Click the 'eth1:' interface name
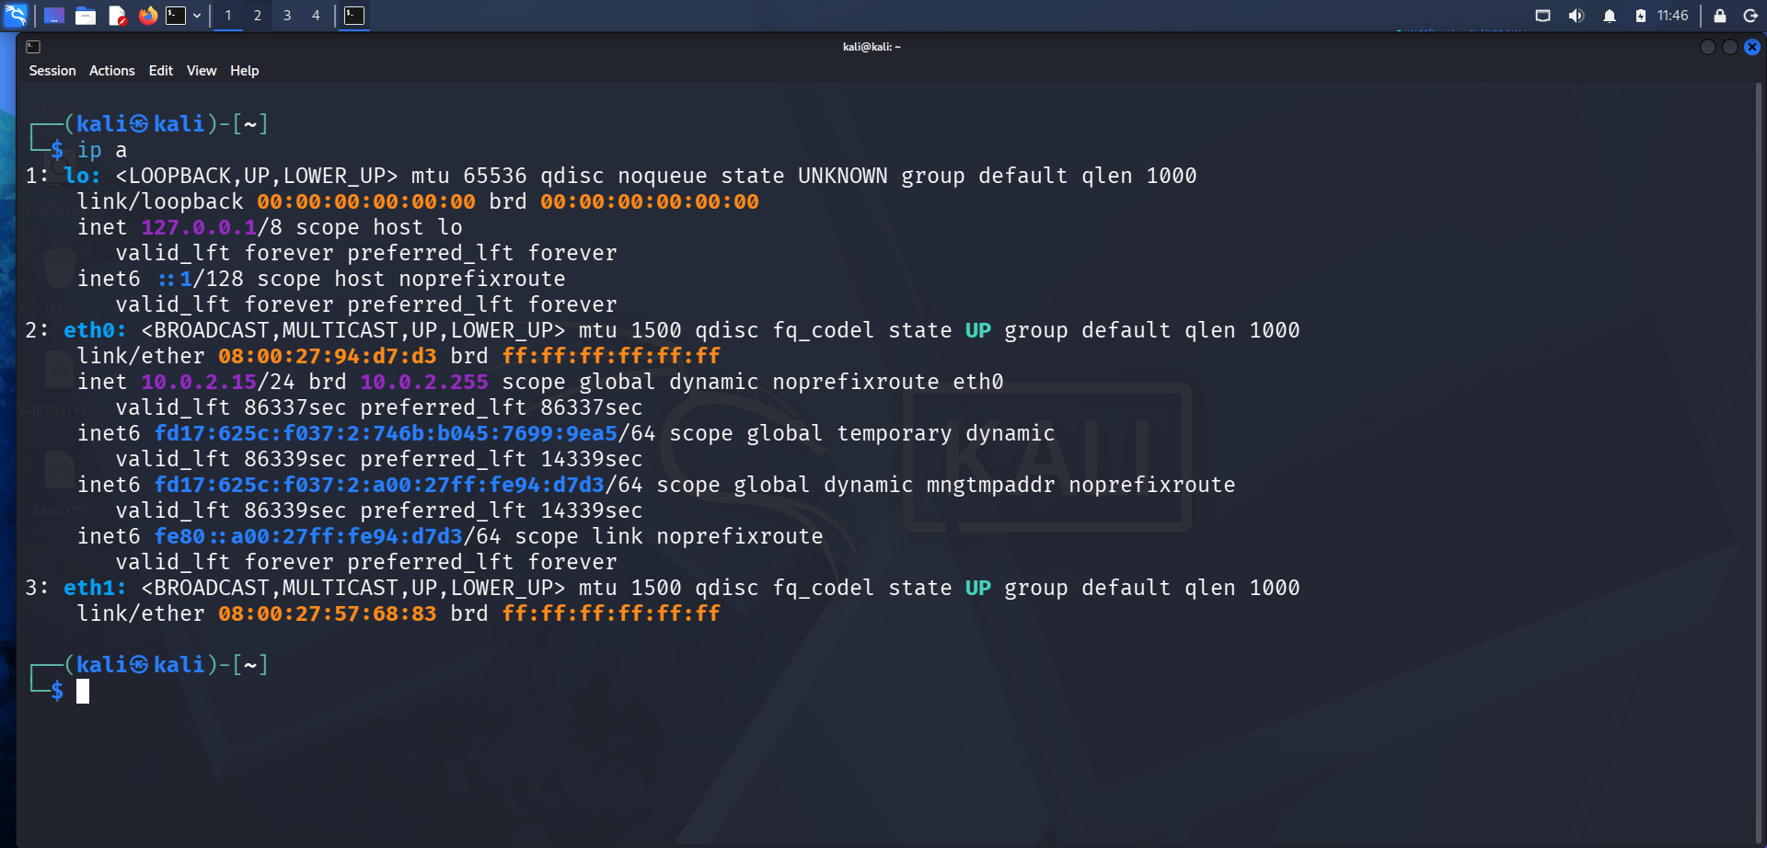The width and height of the screenshot is (1767, 848). pos(95,588)
